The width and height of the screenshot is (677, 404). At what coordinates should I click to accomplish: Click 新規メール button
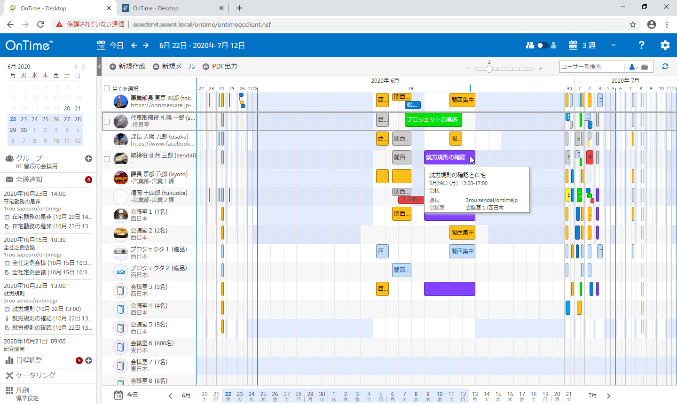174,66
